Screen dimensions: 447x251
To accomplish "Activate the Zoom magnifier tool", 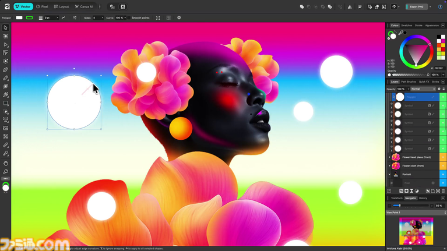I will [6, 172].
